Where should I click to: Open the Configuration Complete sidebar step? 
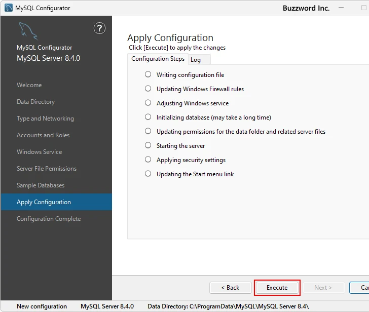click(x=49, y=219)
